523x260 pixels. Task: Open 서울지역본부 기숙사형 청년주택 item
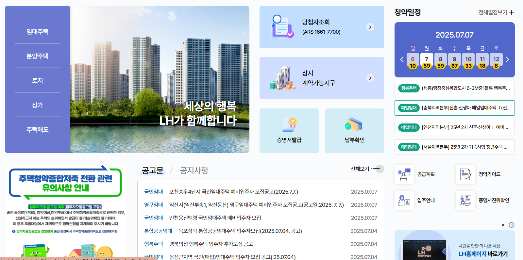455,147
